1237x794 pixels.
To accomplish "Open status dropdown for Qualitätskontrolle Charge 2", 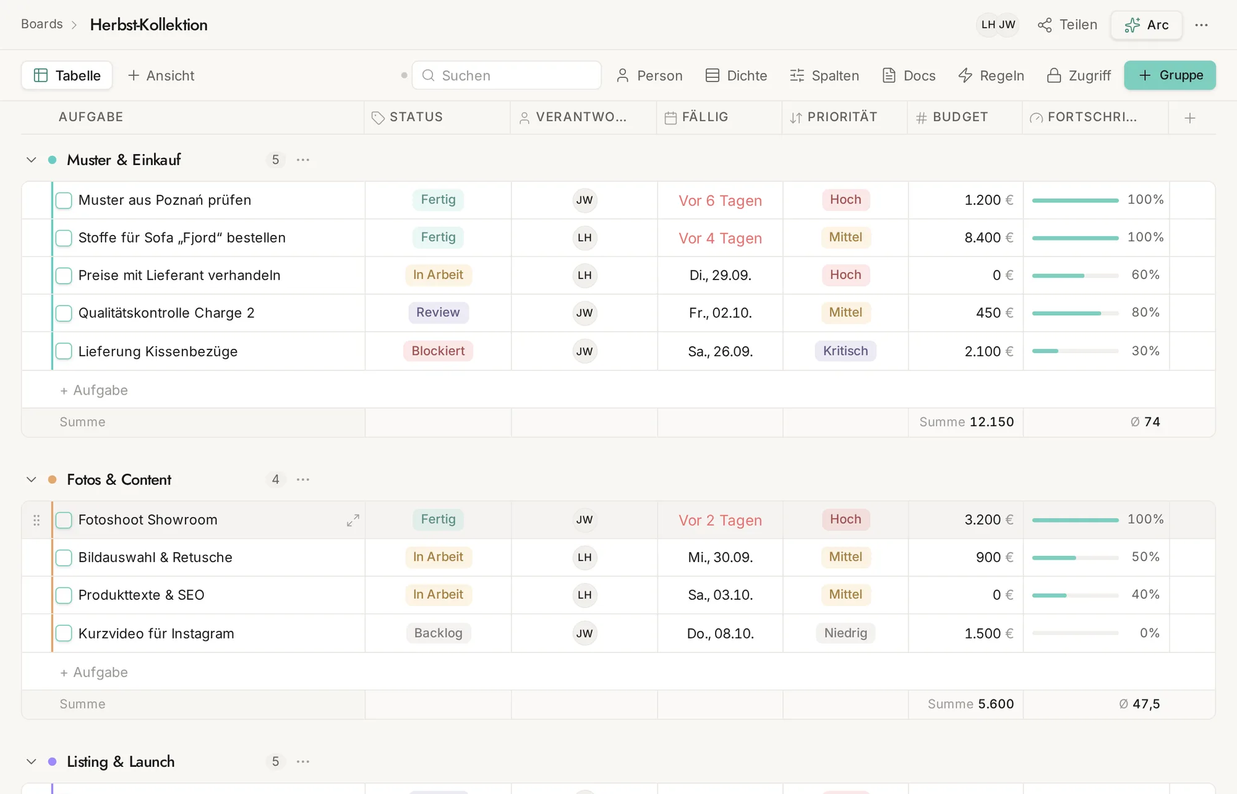I will pos(438,312).
